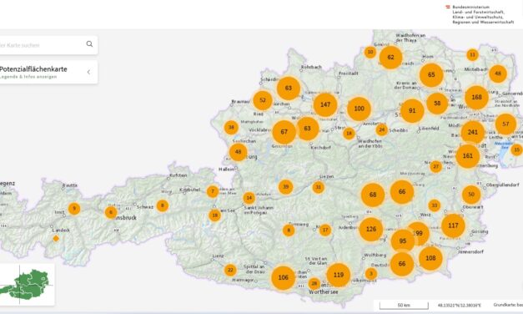This screenshot has height=314, width=523.
Task: Expand the cluster marker labeled 126
Action: coord(371,229)
